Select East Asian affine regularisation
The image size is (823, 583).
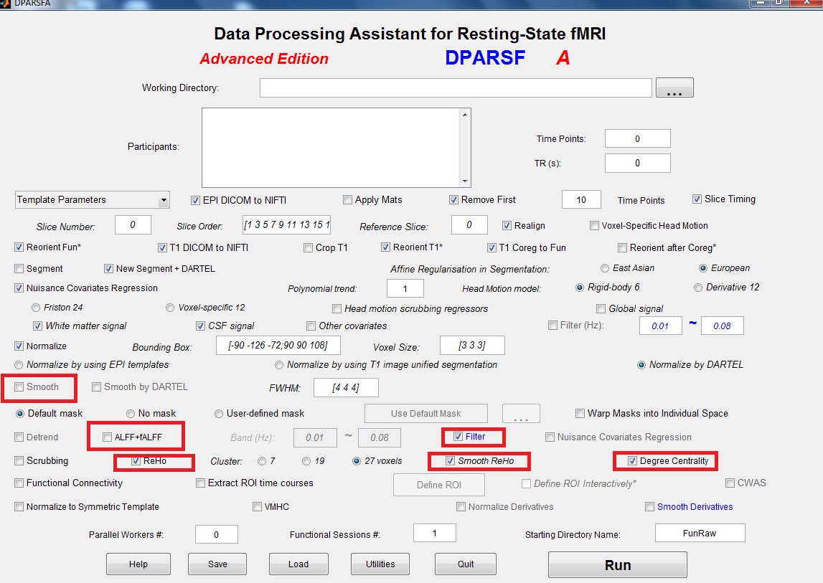point(605,268)
